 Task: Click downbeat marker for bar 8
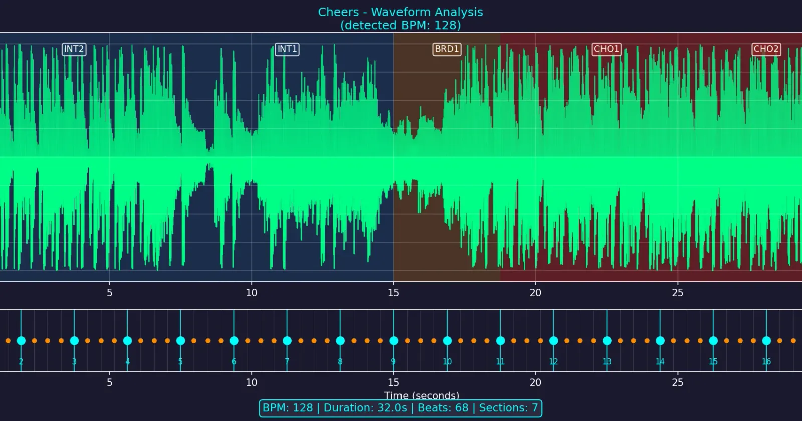coord(340,341)
